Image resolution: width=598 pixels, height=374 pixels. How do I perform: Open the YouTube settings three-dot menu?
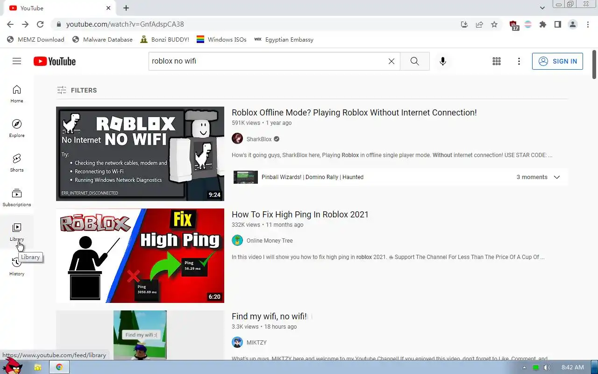519,61
